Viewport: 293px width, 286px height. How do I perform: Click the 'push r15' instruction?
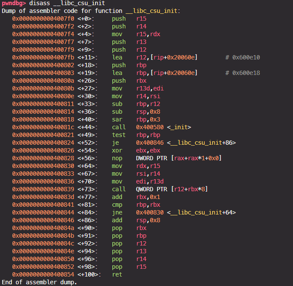tap(129, 19)
